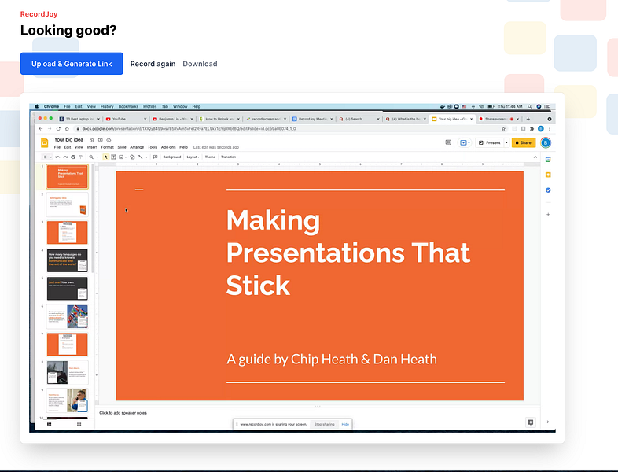Open the Layout dropdown
Viewport: 618px width, 472px height.
[193, 157]
